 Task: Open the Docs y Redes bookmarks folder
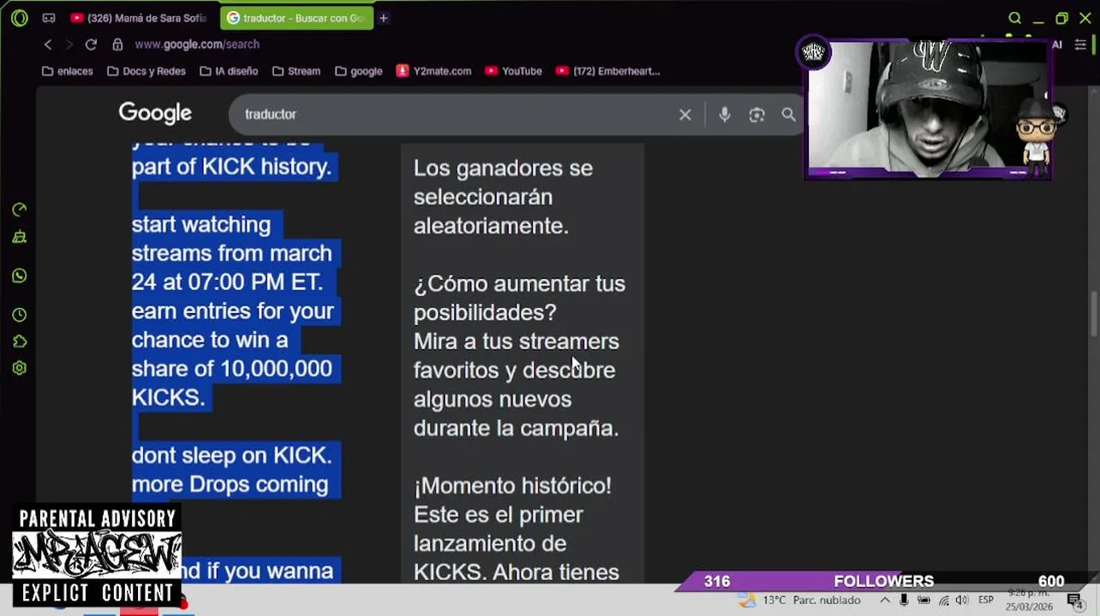point(146,71)
